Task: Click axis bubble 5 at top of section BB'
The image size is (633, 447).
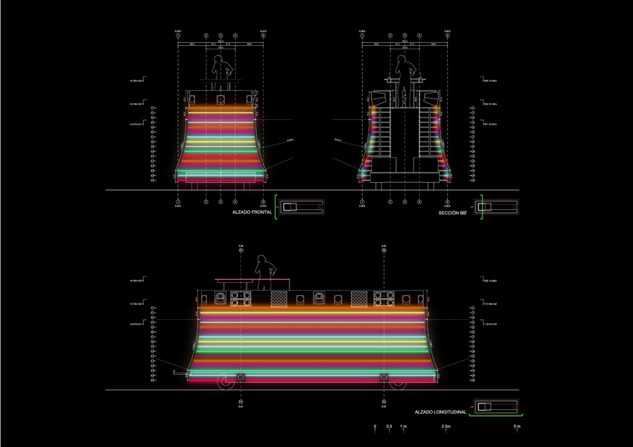Action: click(447, 36)
